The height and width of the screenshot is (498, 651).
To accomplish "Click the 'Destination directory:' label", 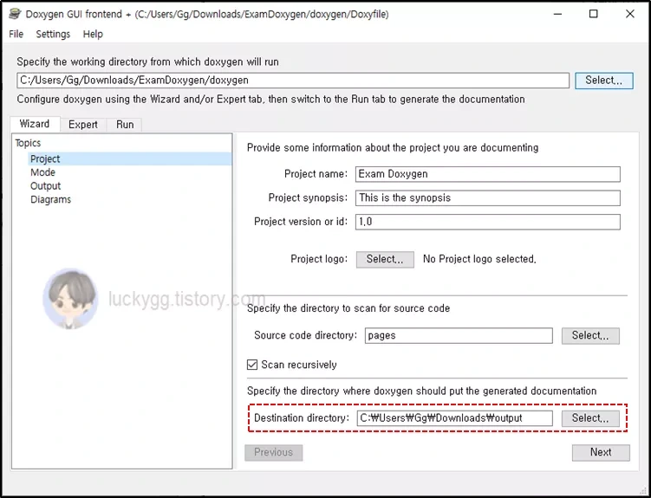I will click(302, 418).
